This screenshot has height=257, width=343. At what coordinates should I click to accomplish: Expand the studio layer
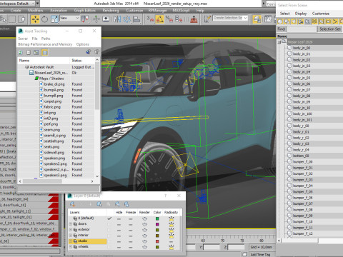pyautogui.click(x=71, y=241)
